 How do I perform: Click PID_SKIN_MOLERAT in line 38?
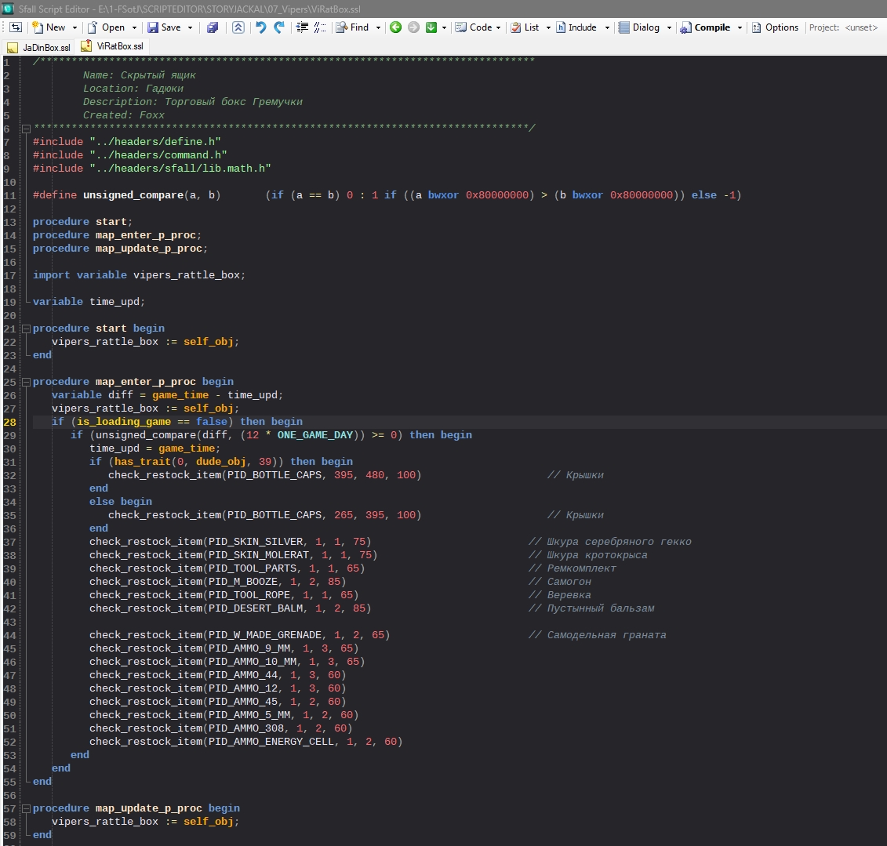click(x=259, y=555)
